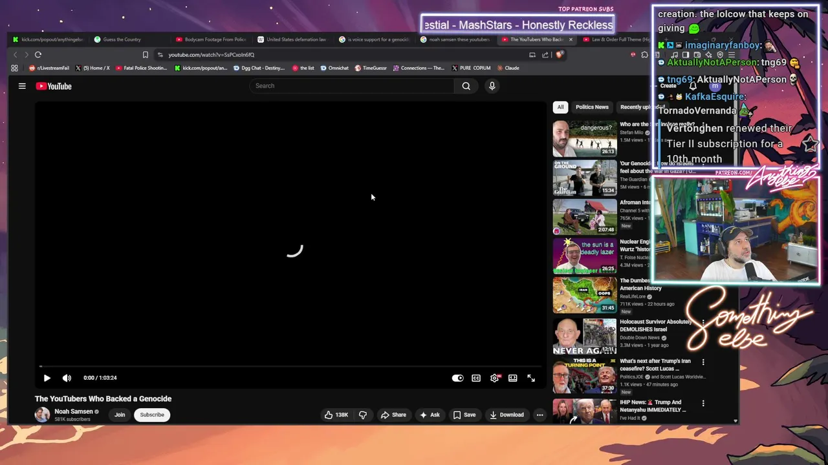
Task: Click the YouTube search input field
Action: (353, 86)
